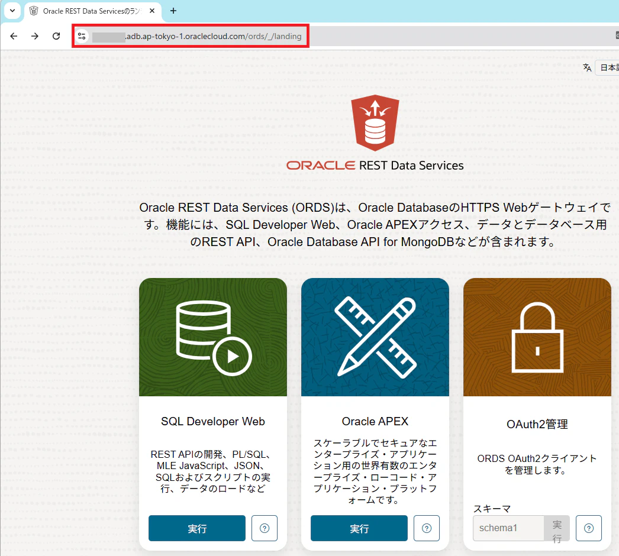Click the translate language icon

pos(587,67)
